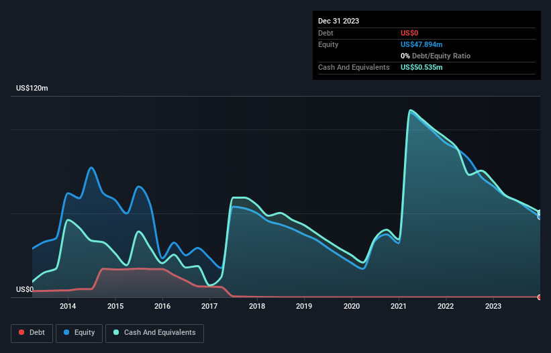The image size is (551, 353).
Task: Click the Debt row label in tooltip
Action: (x=325, y=33)
